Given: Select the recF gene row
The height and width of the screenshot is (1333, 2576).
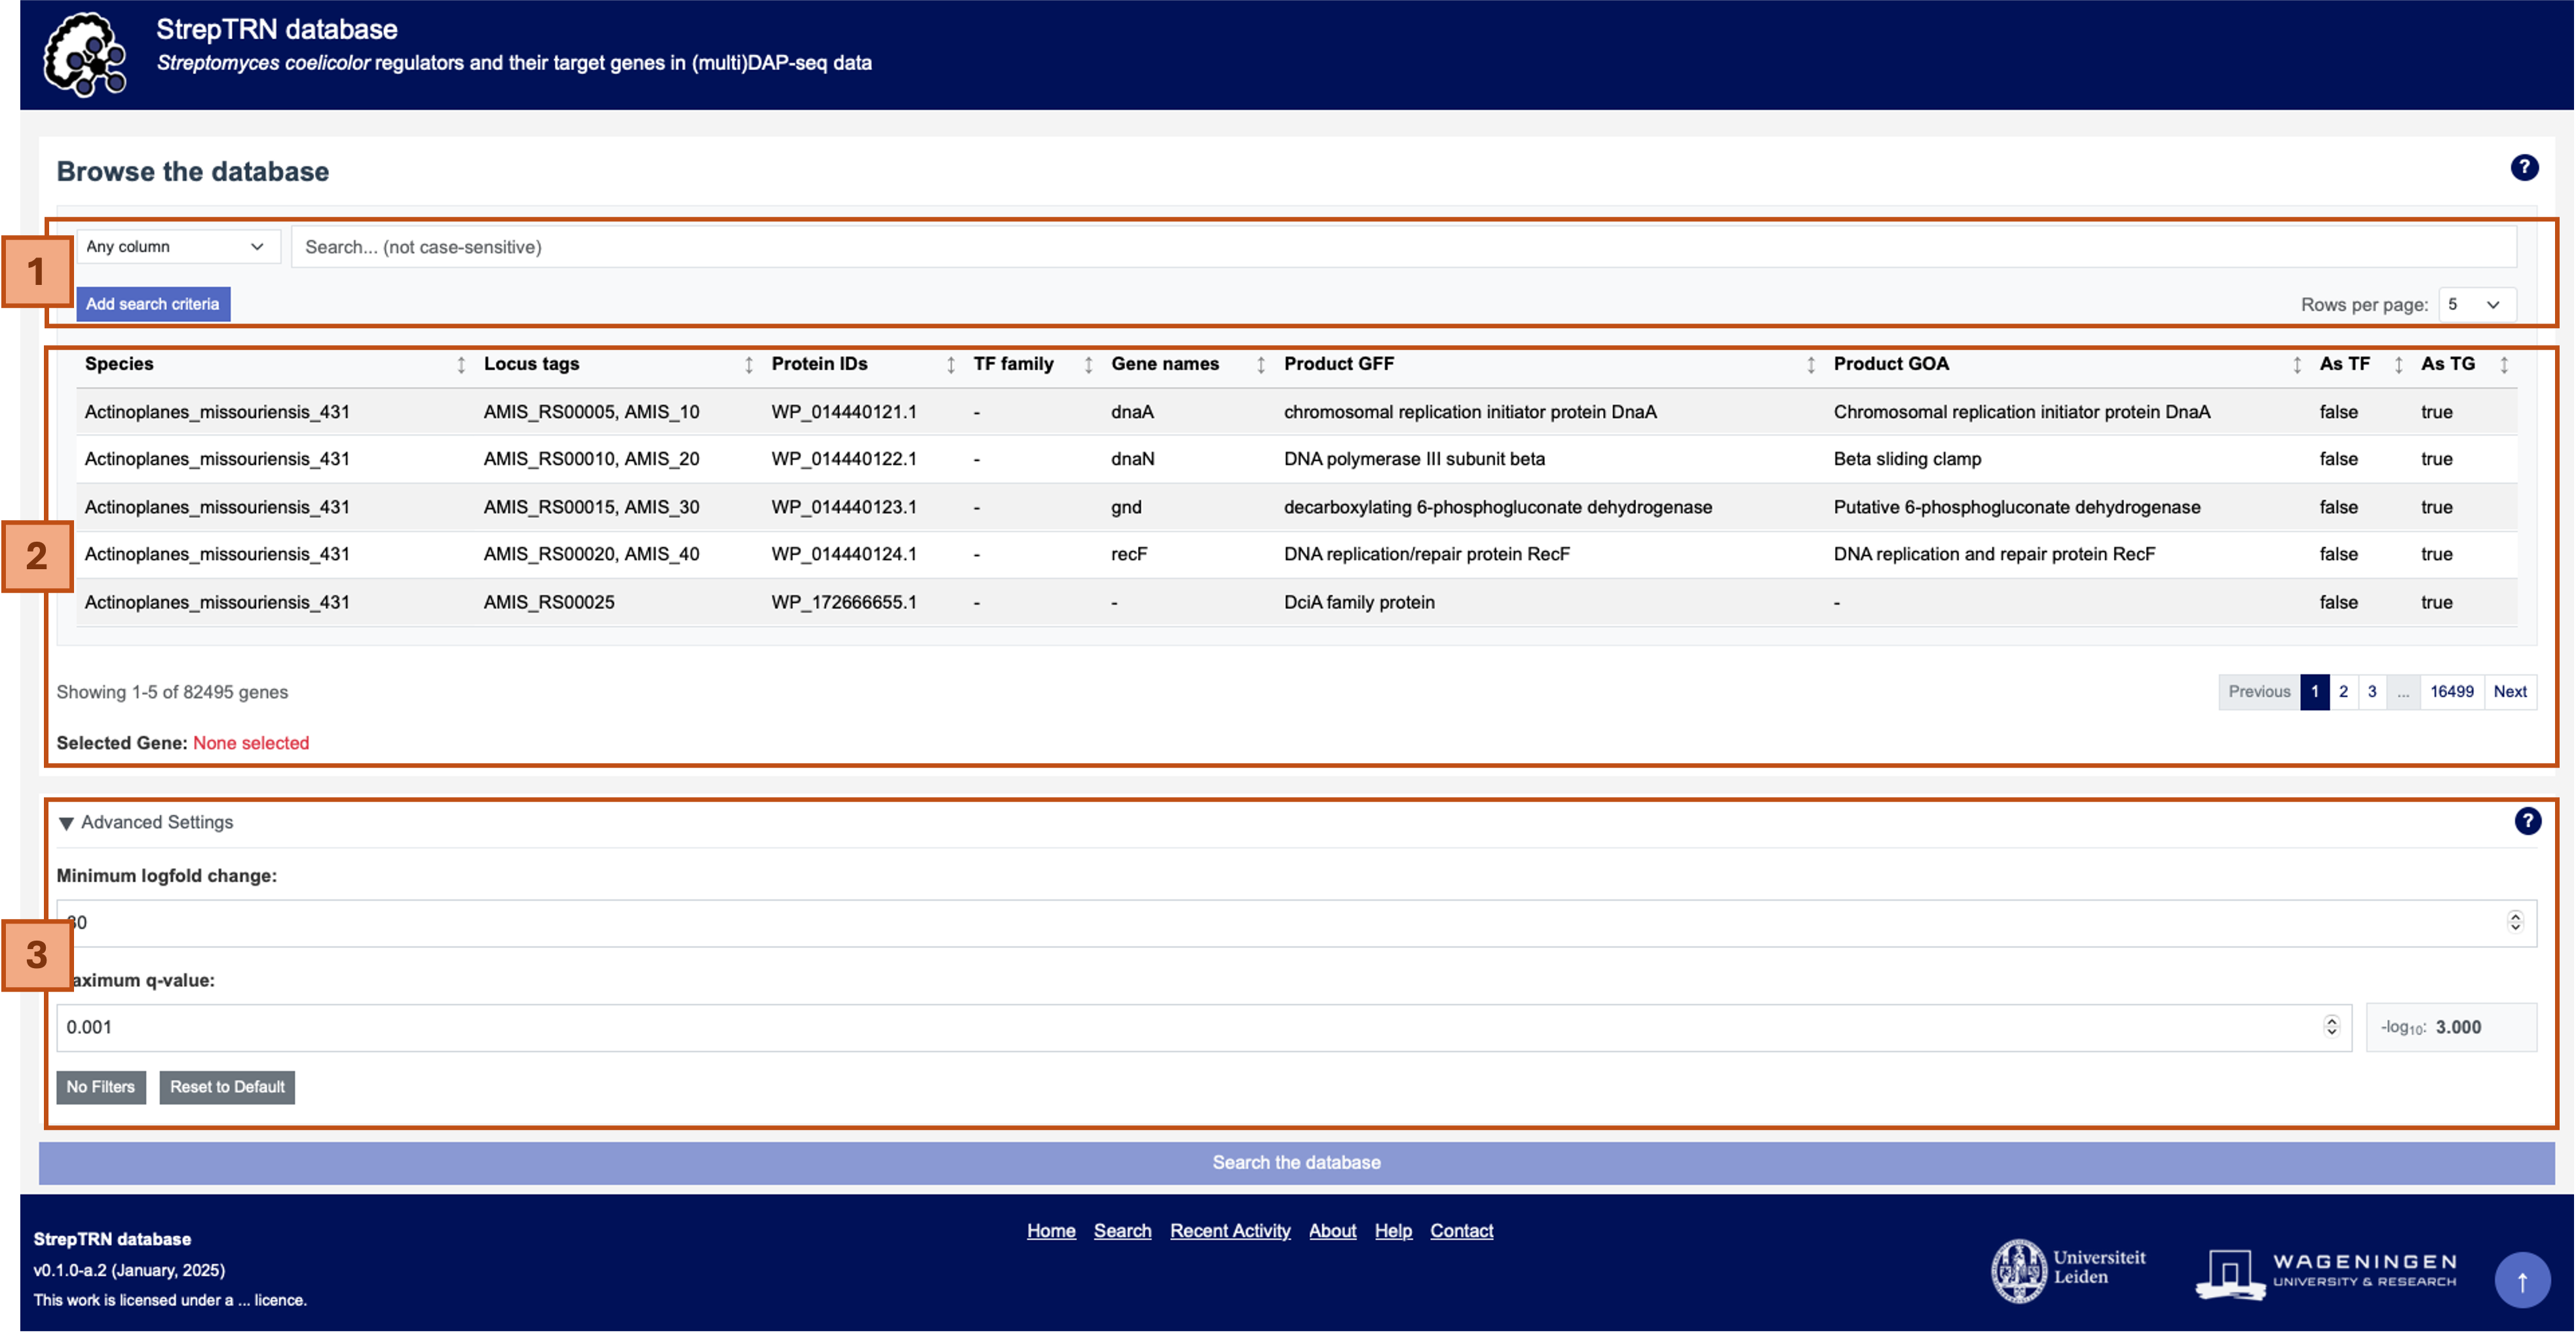Looking at the screenshot, I should 1296,554.
